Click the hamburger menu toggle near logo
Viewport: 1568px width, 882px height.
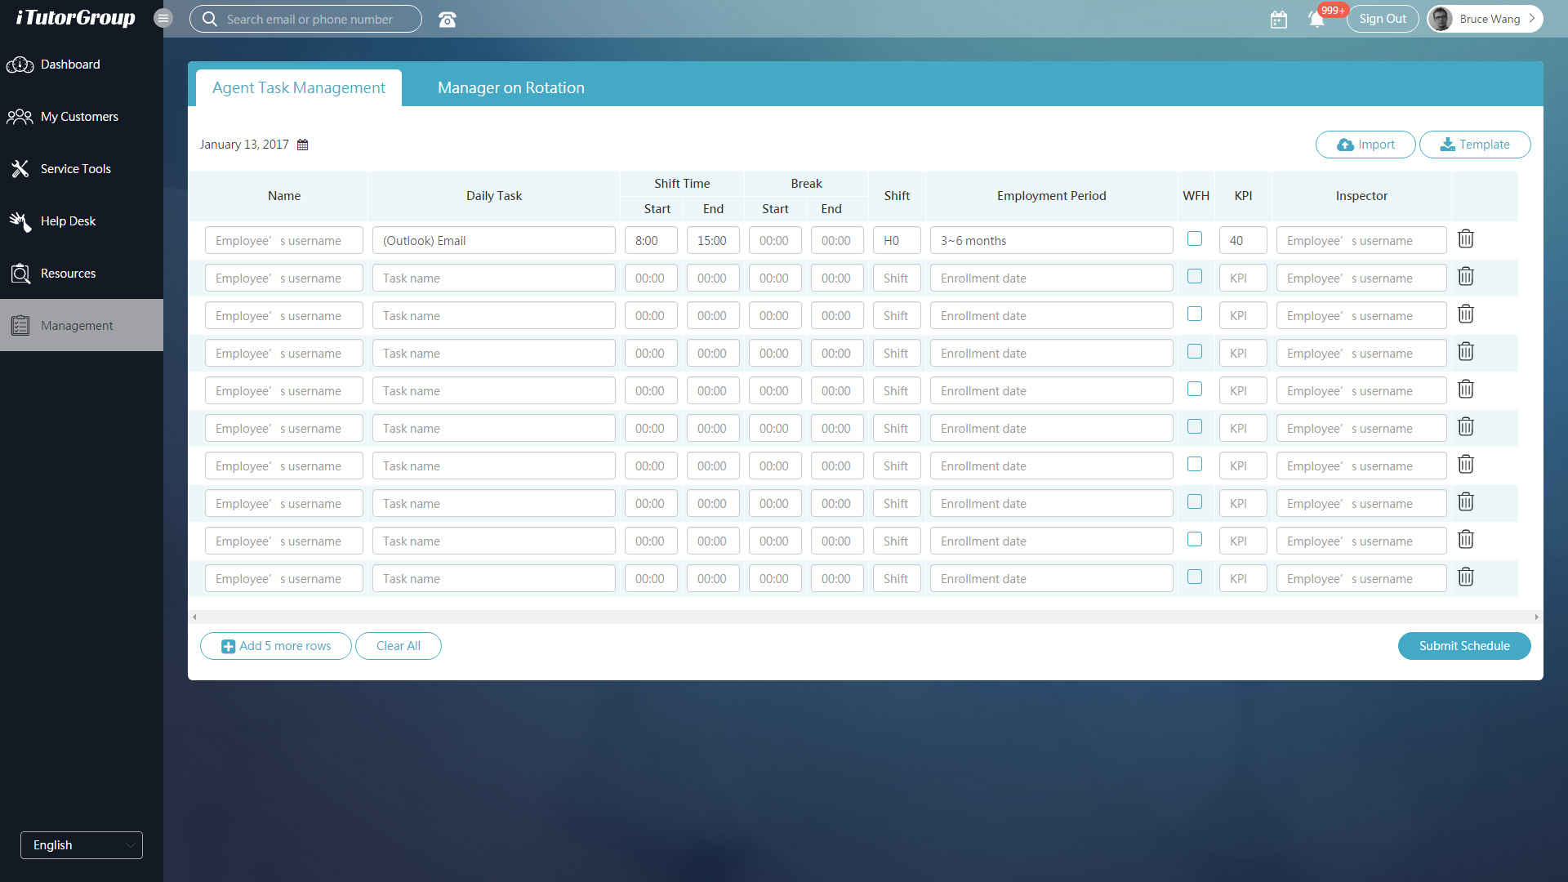pos(163,18)
